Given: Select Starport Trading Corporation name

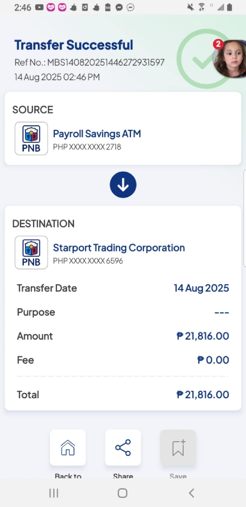Looking at the screenshot, I should (119, 248).
